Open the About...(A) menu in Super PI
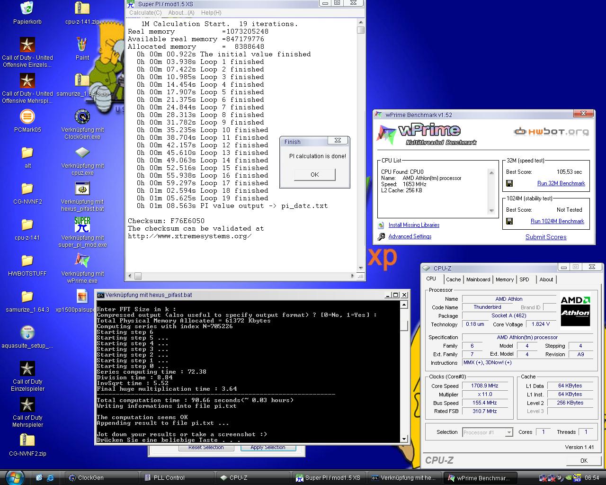The width and height of the screenshot is (606, 485). pos(181,13)
